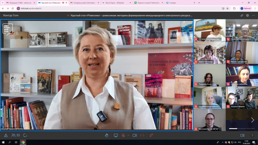Image resolution: width=258 pixels, height=145 pixels.
Task: Click the Рабочий Chrome profile button
Action: tap(245, 8)
